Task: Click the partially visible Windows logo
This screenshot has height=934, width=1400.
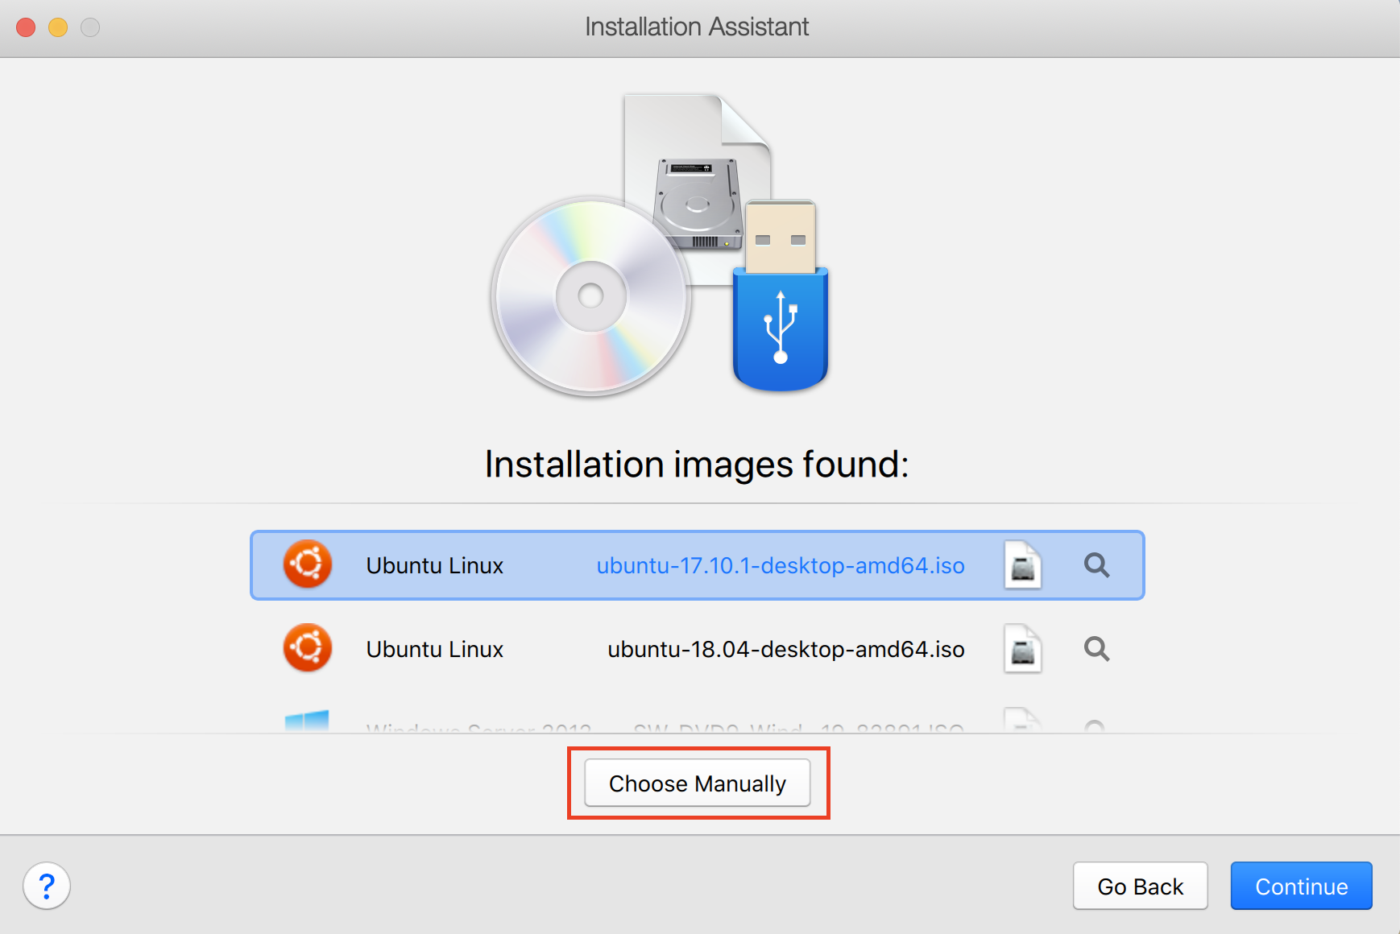Action: tap(307, 721)
